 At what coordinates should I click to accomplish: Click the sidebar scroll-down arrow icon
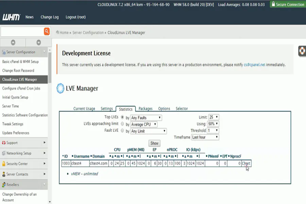tap(38, 42)
